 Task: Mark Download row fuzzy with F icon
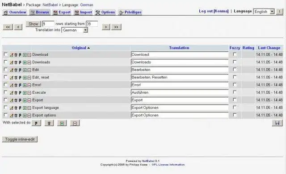20,55
